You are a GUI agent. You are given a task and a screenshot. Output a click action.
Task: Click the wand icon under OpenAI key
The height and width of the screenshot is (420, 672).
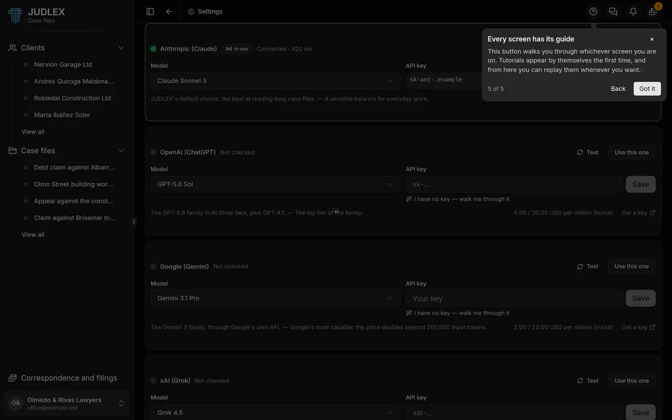point(409,199)
